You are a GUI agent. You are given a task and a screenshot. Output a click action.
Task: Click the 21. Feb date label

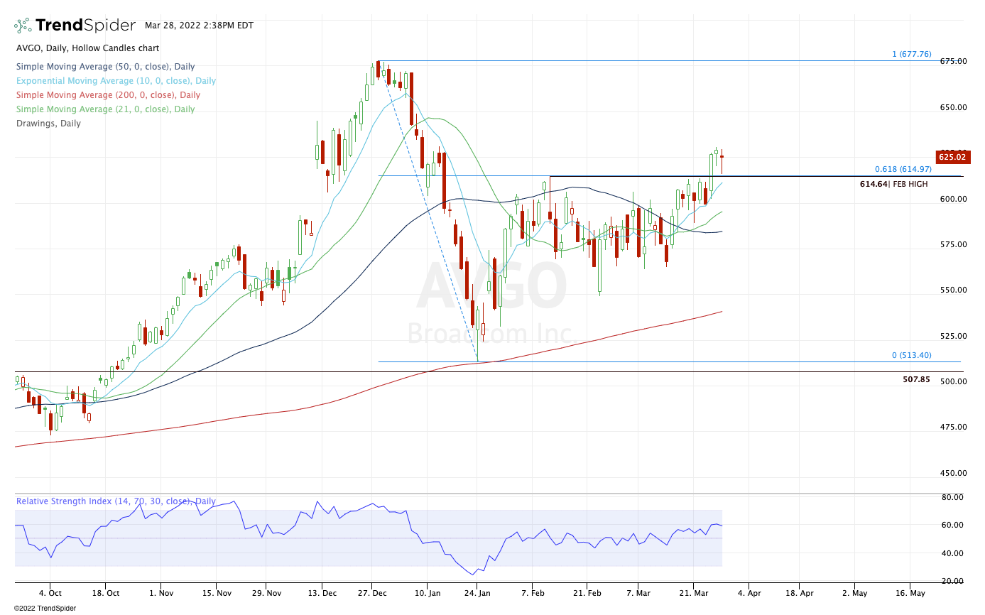click(587, 592)
